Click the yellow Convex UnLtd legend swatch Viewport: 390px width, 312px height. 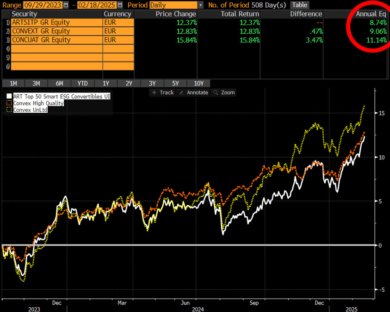tap(9, 110)
